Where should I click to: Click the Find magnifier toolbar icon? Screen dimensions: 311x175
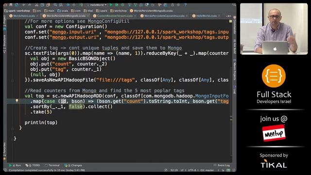(x=55, y=4)
